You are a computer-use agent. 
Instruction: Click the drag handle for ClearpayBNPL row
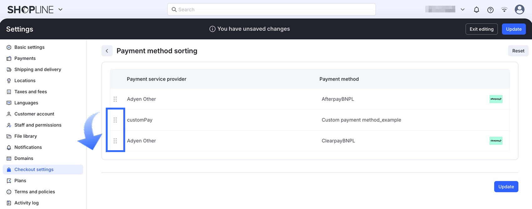[x=115, y=141]
